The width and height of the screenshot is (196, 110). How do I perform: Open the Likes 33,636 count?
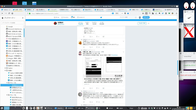pos(102,23)
